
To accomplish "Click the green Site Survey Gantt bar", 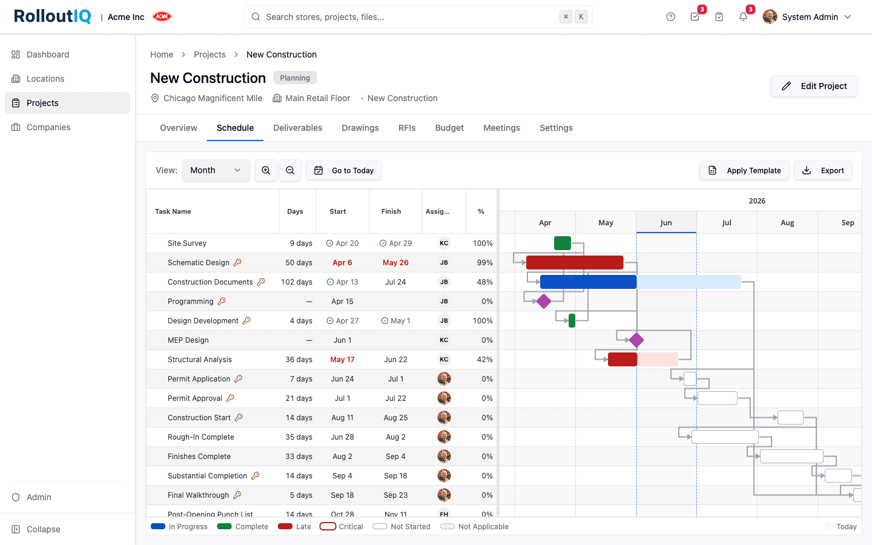I will click(x=563, y=243).
